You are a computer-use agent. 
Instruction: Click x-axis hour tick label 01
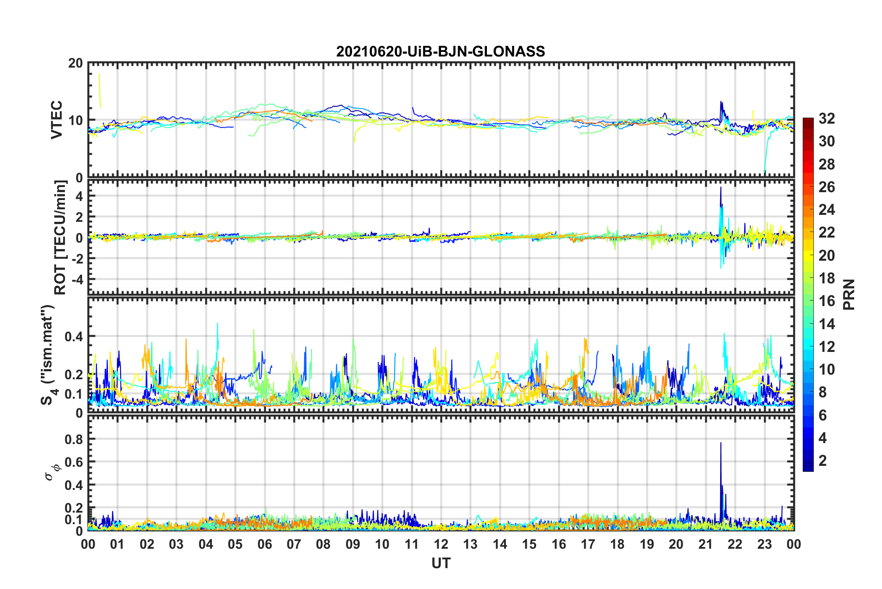click(x=117, y=544)
